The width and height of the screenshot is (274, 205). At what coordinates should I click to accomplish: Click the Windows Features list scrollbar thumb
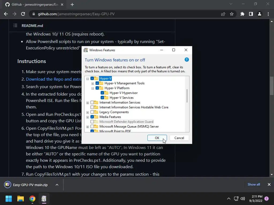(x=187, y=96)
